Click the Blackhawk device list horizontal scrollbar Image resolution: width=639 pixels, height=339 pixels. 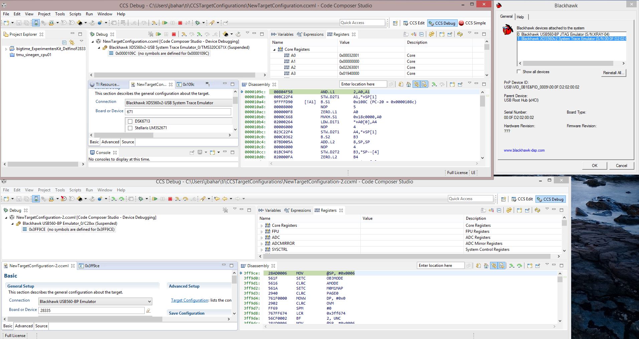click(568, 63)
